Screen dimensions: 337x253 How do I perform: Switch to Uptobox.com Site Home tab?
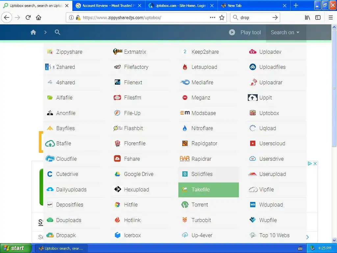[181, 6]
